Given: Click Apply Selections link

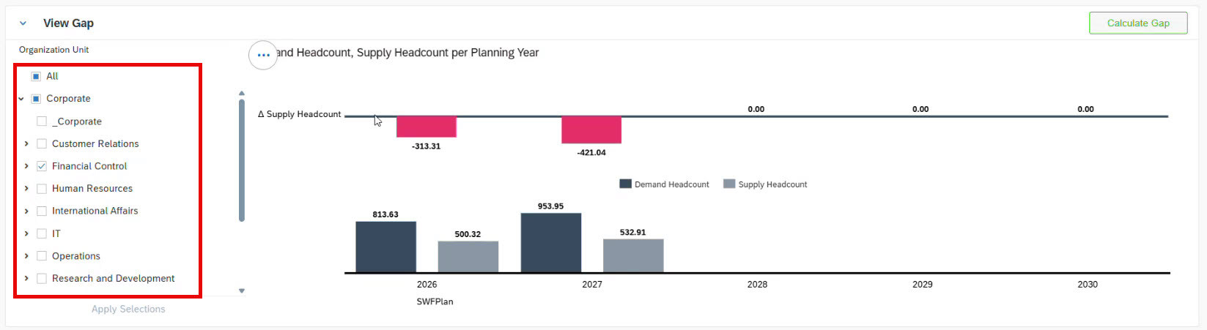Looking at the screenshot, I should [x=128, y=309].
